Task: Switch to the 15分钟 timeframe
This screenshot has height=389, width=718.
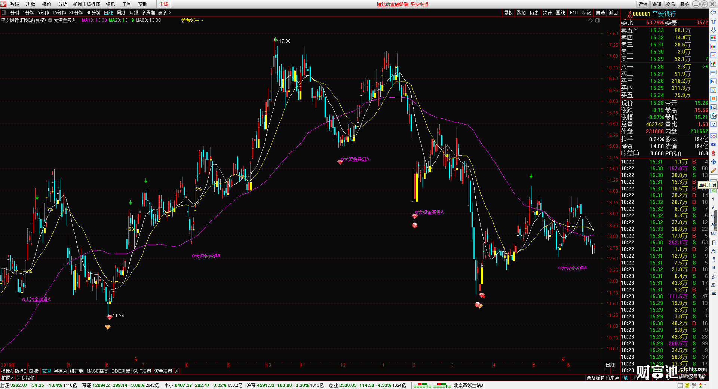Action: click(59, 13)
